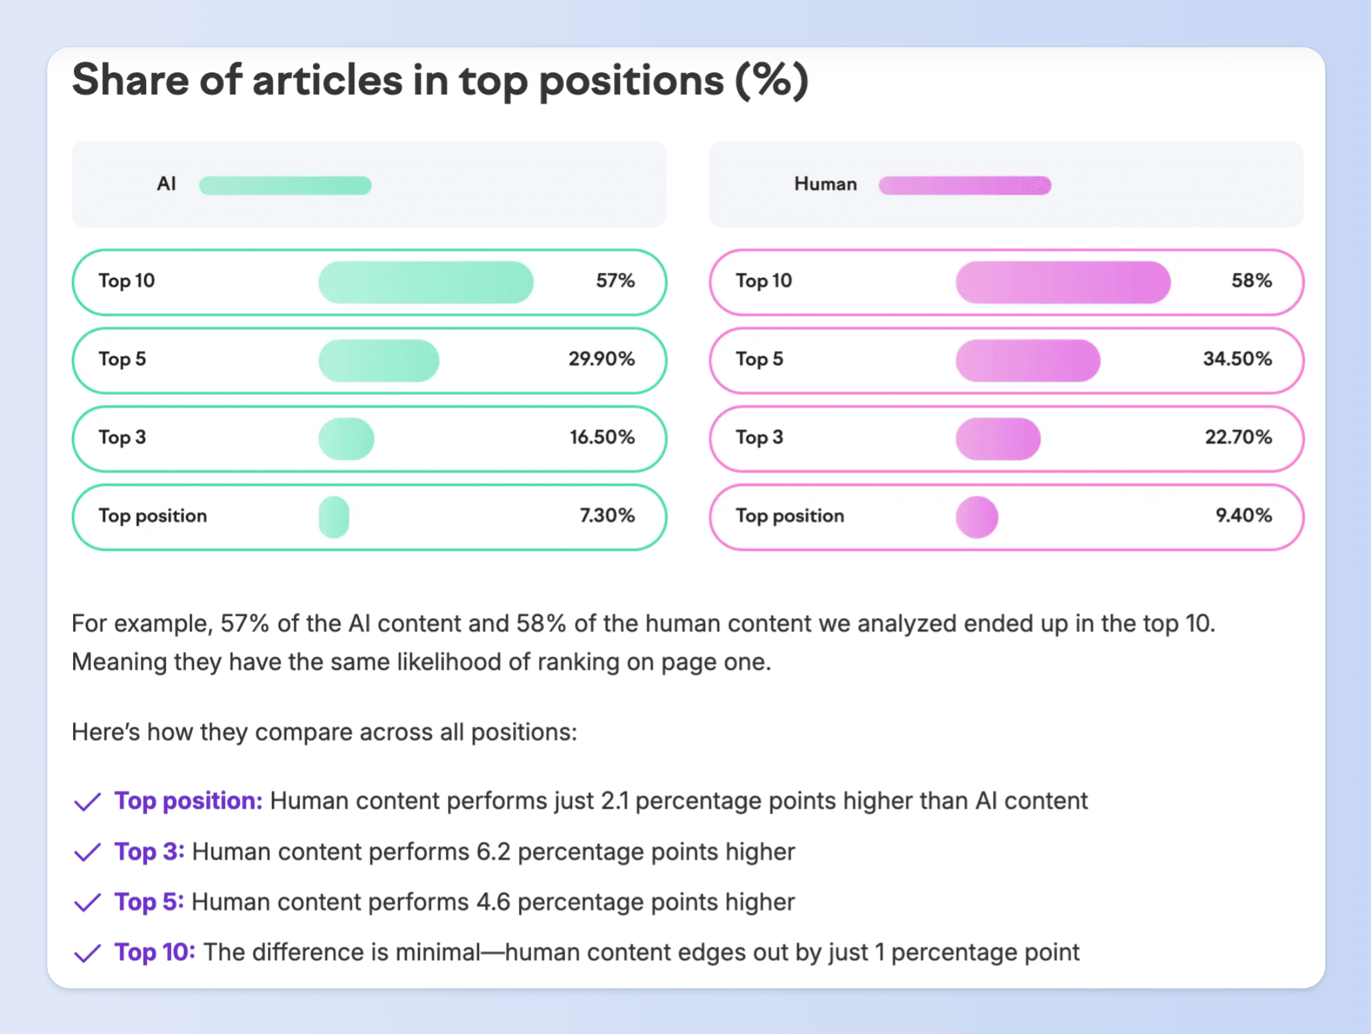Click the pink Human legend swatch
The height and width of the screenshot is (1034, 1371).
point(964,185)
